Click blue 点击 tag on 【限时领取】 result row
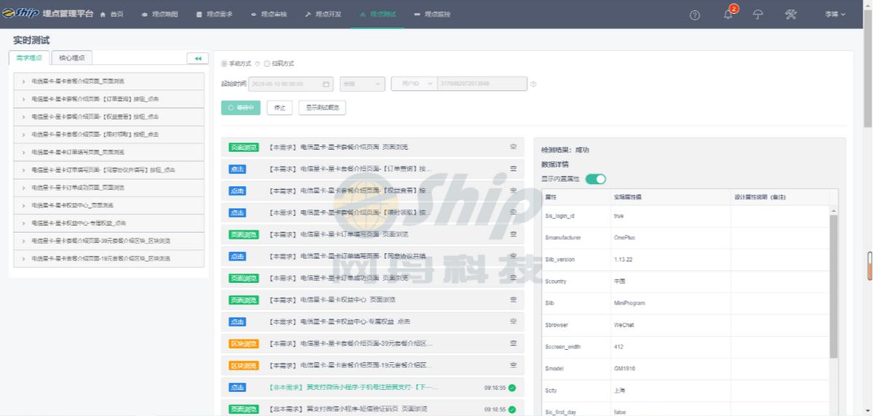This screenshot has width=873, height=416. tap(237, 213)
